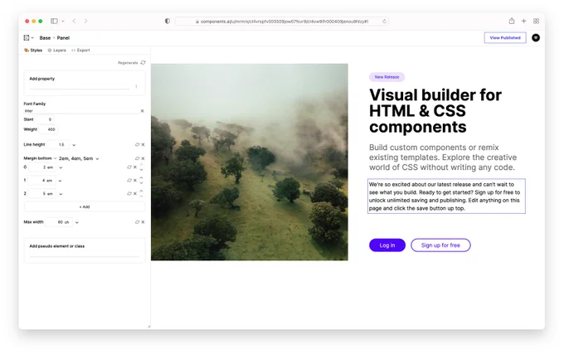Open the components.ai logo menu

click(28, 38)
